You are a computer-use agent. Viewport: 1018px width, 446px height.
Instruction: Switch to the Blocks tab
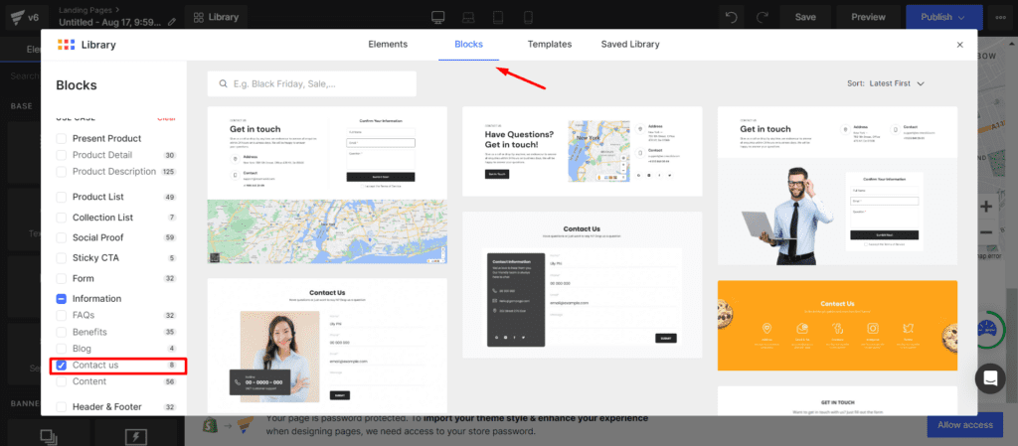pyautogui.click(x=468, y=45)
